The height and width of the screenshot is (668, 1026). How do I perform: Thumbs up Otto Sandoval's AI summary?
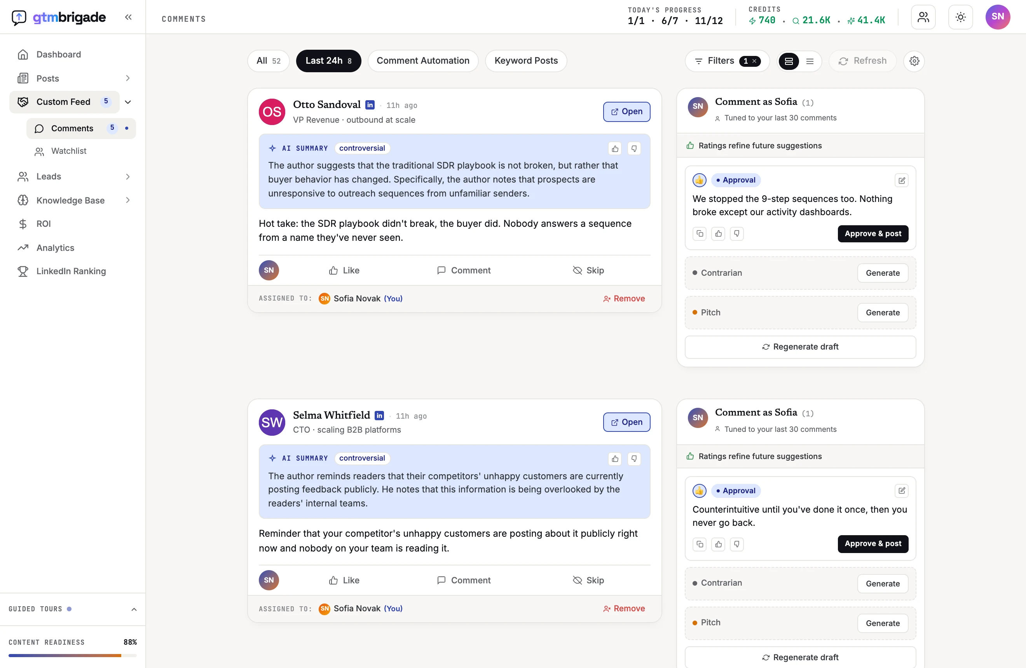(x=615, y=149)
